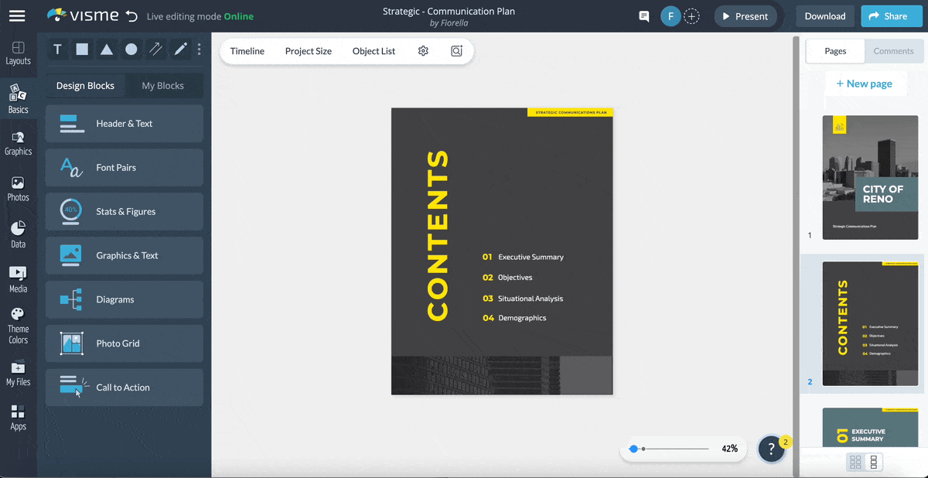Select the Text tool in the toolbar
Viewport: 928px width, 478px height.
(x=57, y=49)
